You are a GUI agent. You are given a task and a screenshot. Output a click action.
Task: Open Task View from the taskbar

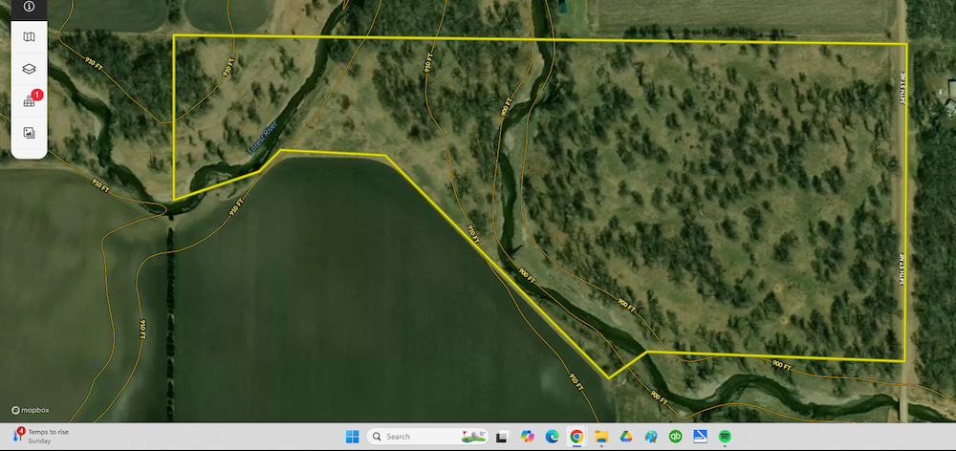[x=501, y=437]
